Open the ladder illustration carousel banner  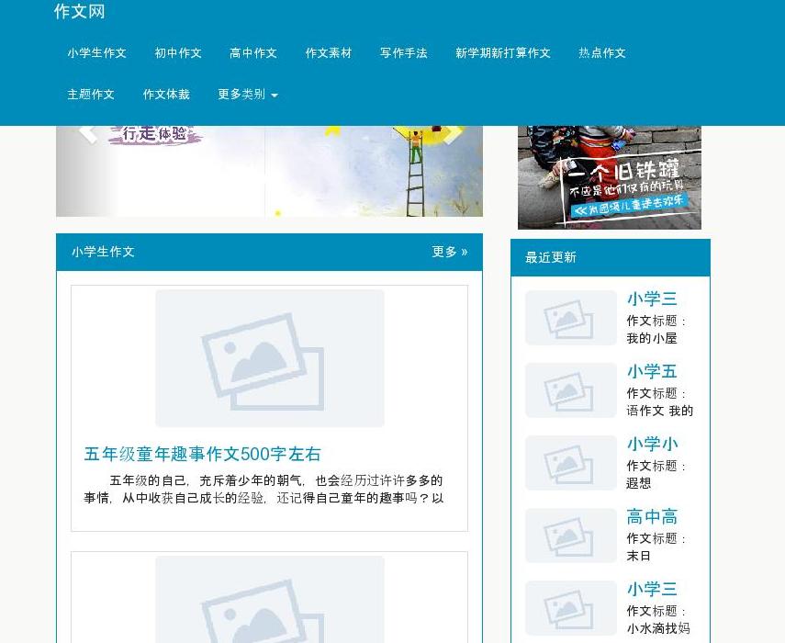point(269,171)
